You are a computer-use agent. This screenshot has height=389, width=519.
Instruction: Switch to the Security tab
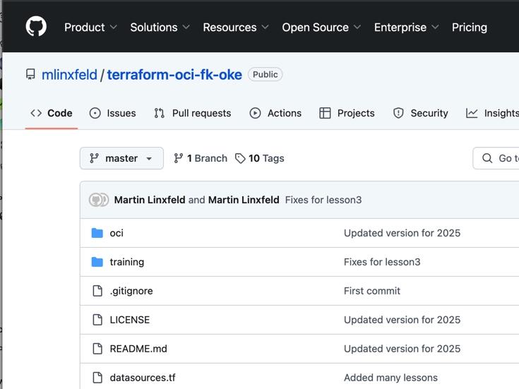(420, 113)
